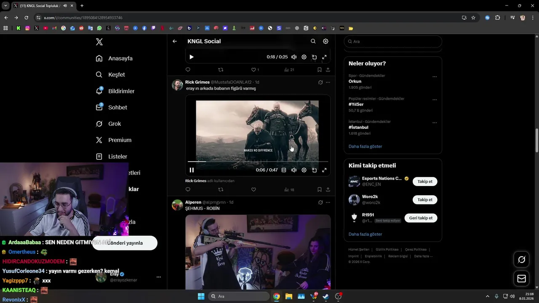Search within the KNGL Social community
The width and height of the screenshot is (539, 303).
[313, 41]
